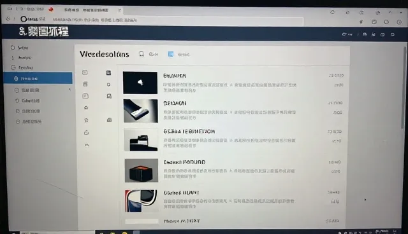
Task: Click the sixth bag-shaped icon in the left tool column
Action: tap(87, 132)
